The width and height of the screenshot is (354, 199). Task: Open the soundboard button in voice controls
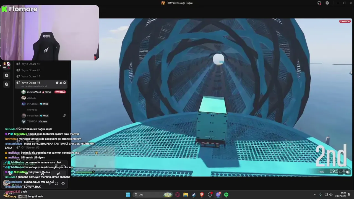point(58,174)
